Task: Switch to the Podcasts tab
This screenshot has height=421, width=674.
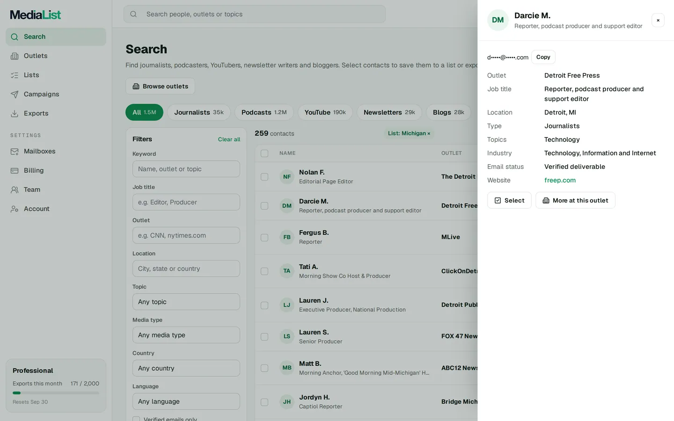Action: pyautogui.click(x=264, y=112)
